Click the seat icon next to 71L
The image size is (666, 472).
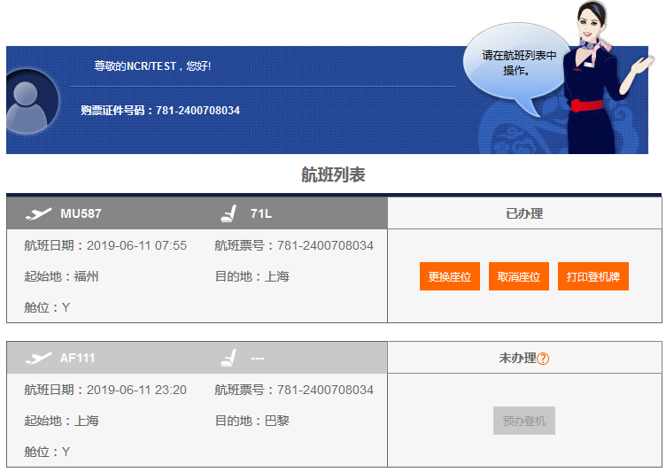(229, 213)
